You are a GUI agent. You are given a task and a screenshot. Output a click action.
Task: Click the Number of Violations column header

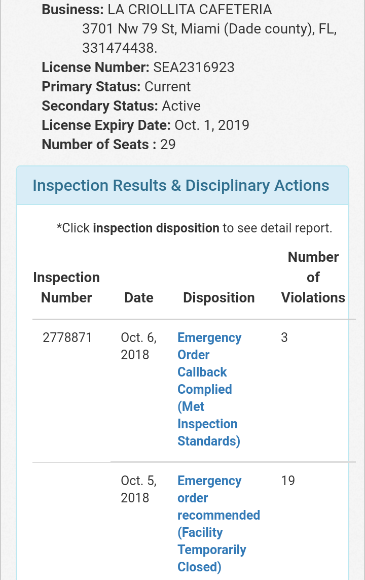(313, 277)
